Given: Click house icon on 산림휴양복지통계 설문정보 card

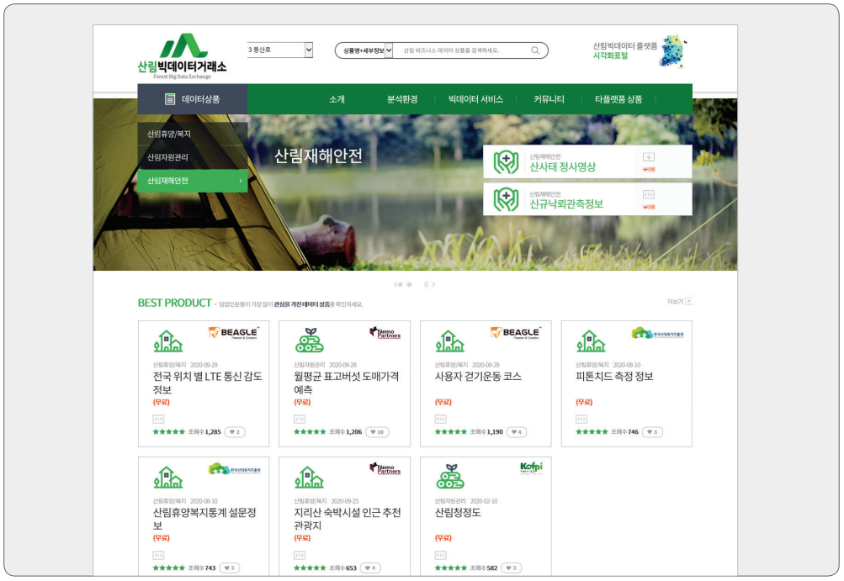Looking at the screenshot, I should pyautogui.click(x=168, y=478).
